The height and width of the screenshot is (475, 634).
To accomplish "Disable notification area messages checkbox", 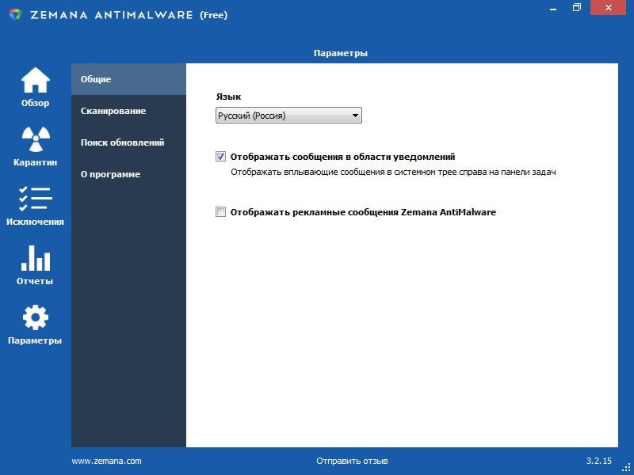I will pyautogui.click(x=220, y=156).
